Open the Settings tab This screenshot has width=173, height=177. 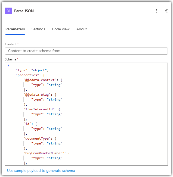pyautogui.click(x=38, y=29)
